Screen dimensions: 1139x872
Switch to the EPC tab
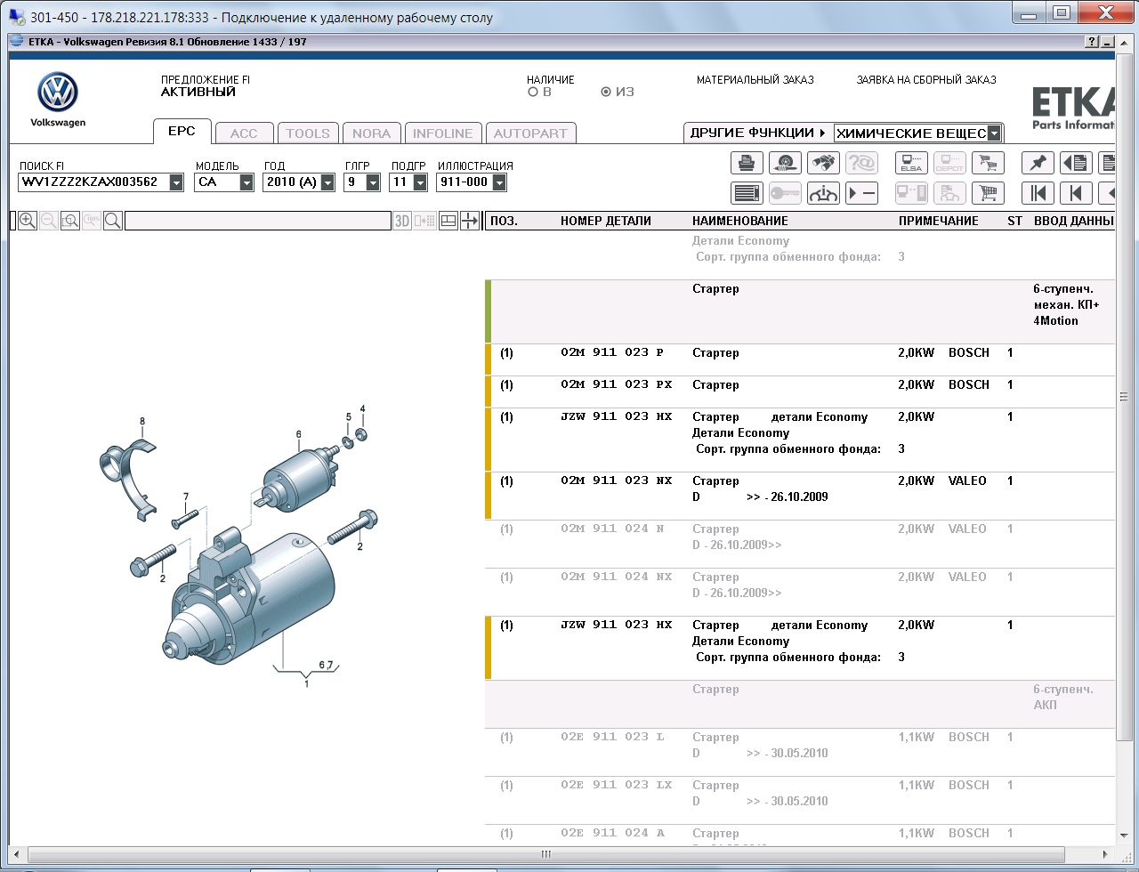[182, 132]
